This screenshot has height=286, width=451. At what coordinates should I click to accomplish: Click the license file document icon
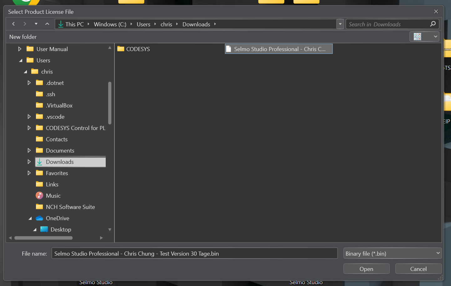pyautogui.click(x=229, y=49)
